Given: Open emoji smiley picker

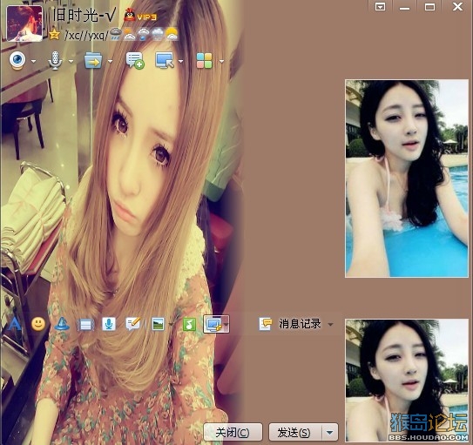Looking at the screenshot, I should pos(38,324).
